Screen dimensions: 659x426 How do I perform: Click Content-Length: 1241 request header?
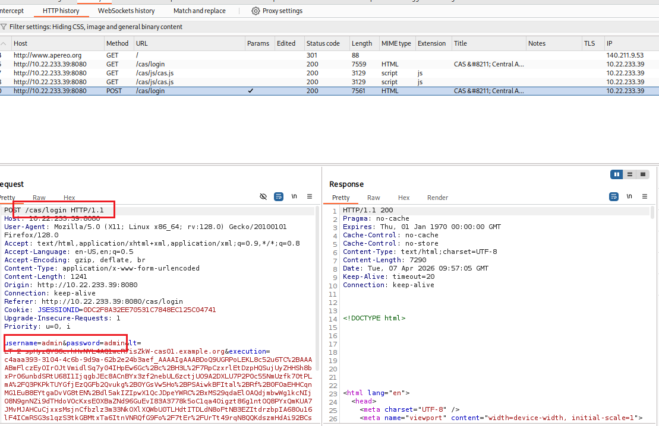click(46, 276)
